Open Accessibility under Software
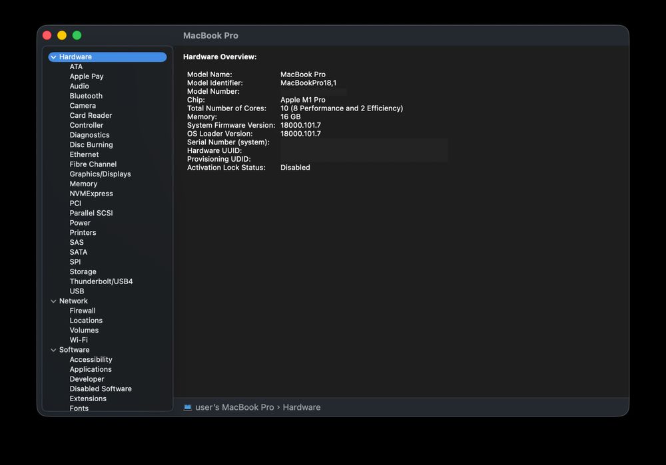Image resolution: width=666 pixels, height=465 pixels. click(91, 359)
